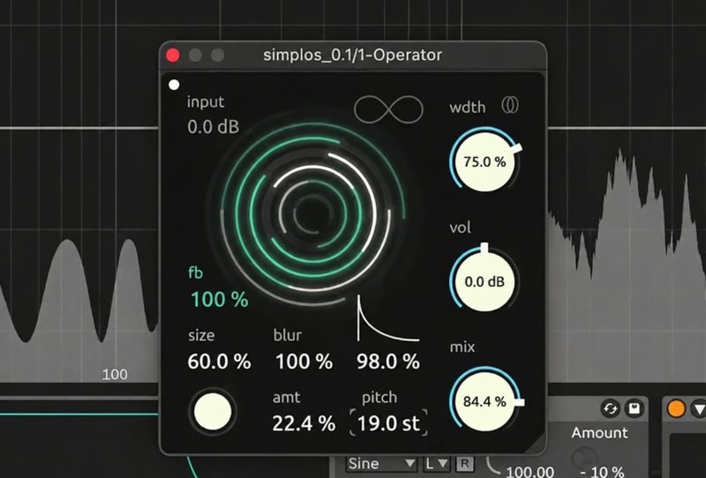This screenshot has height=478, width=706.
Task: Close the simplos plugin window
Action: [x=173, y=55]
